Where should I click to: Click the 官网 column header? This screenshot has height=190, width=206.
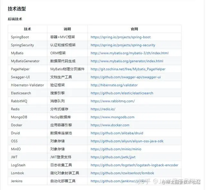135,29
